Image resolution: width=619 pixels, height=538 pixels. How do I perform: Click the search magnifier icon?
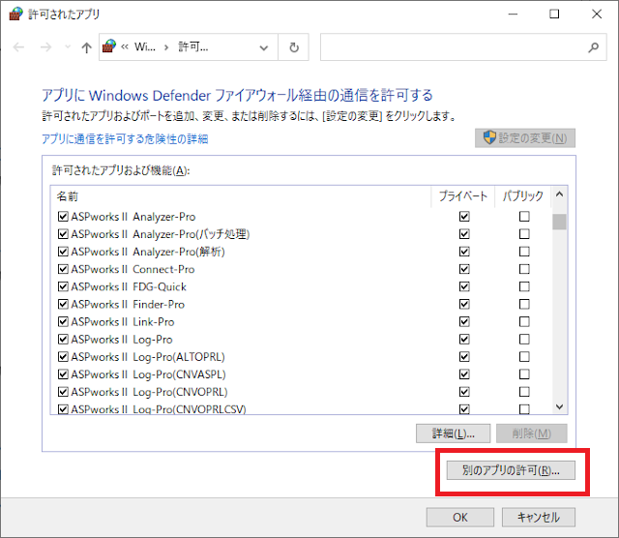(593, 47)
